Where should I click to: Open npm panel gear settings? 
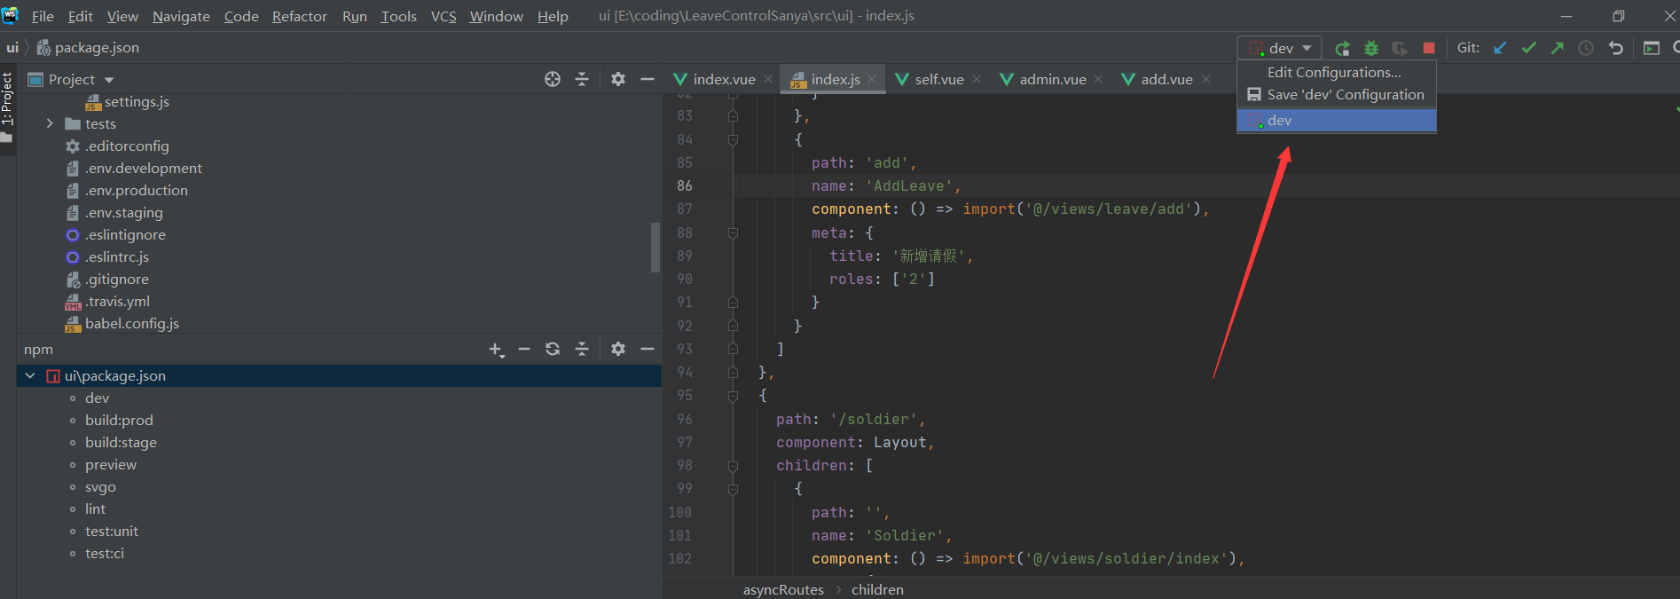[x=618, y=349]
